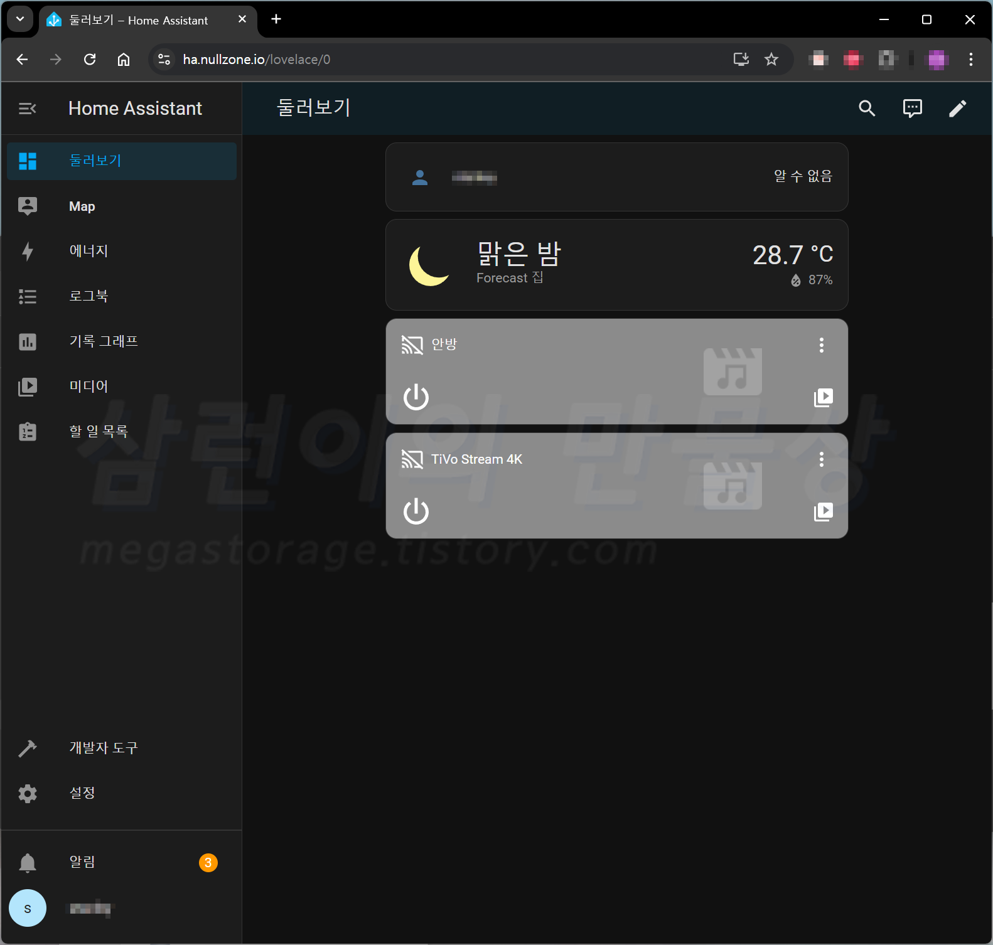993x945 pixels.
Task: Toggle power on the 안방 media player
Action: point(416,397)
